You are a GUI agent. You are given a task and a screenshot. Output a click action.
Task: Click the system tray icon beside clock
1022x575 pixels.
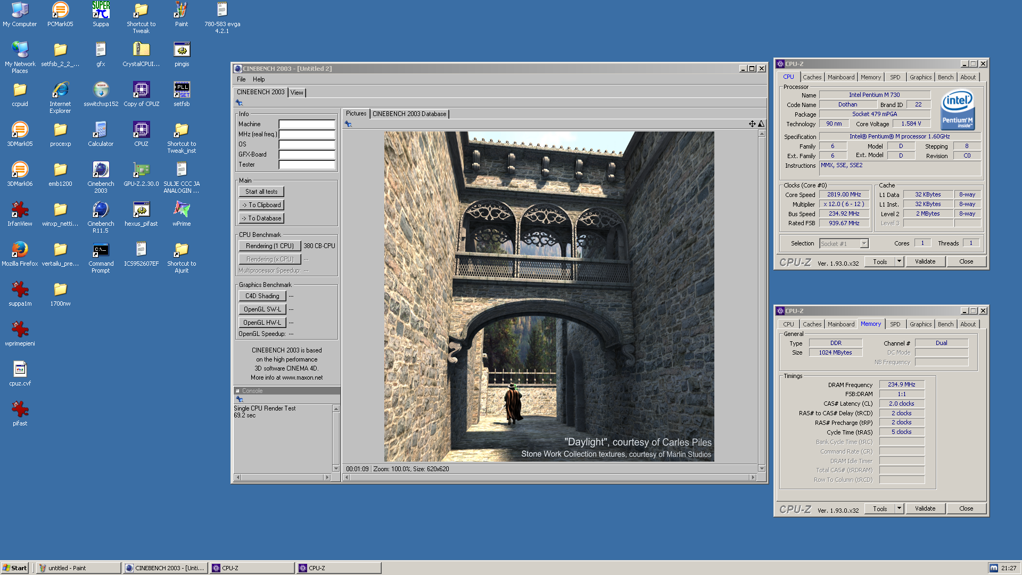[x=993, y=568]
